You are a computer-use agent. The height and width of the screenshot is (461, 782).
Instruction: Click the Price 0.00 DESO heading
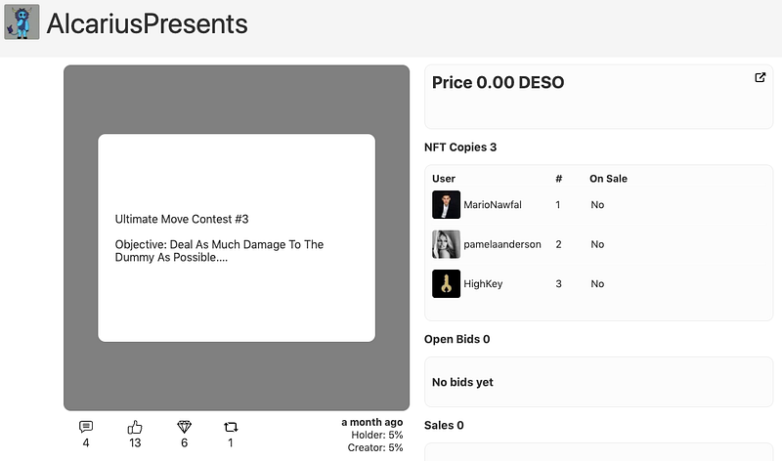coord(498,83)
